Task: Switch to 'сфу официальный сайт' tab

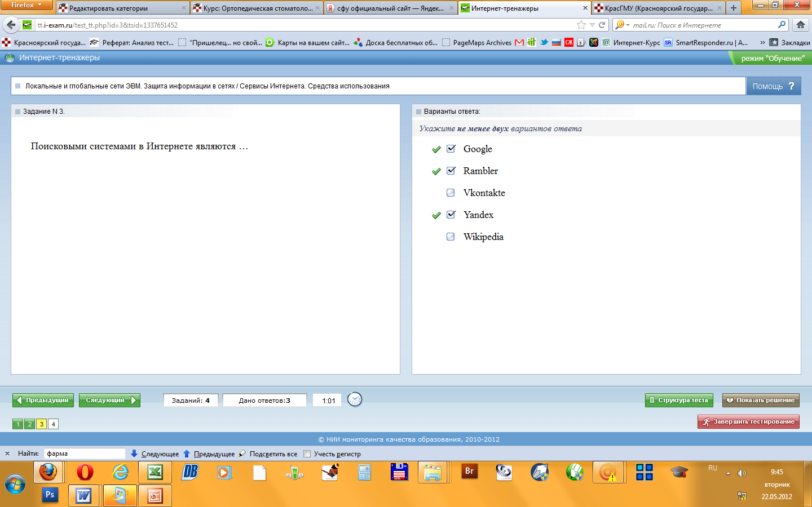Action: (x=390, y=8)
